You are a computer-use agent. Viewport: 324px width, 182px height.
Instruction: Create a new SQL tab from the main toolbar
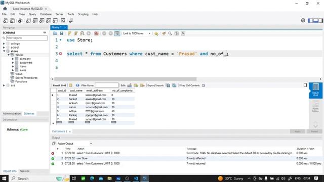tap(6, 21)
